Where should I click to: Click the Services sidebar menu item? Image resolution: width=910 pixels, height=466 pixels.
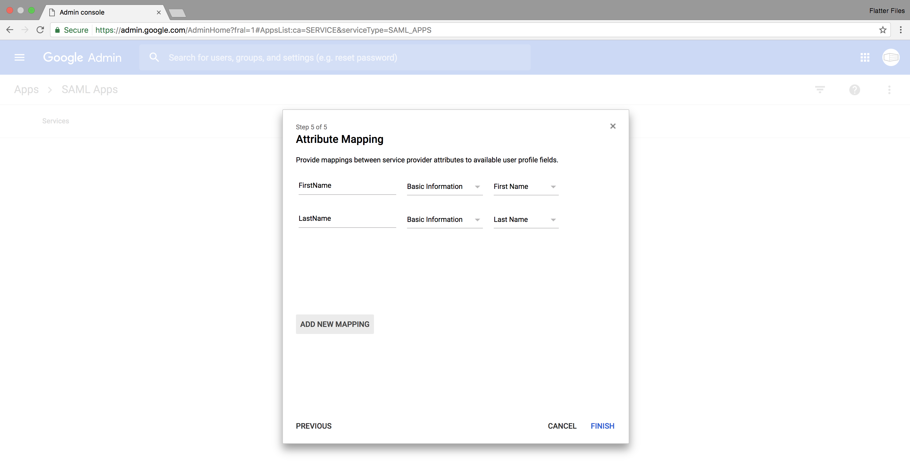pyautogui.click(x=56, y=121)
